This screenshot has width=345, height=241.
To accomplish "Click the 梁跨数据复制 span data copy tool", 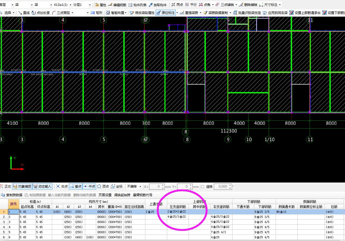I will [215, 13].
